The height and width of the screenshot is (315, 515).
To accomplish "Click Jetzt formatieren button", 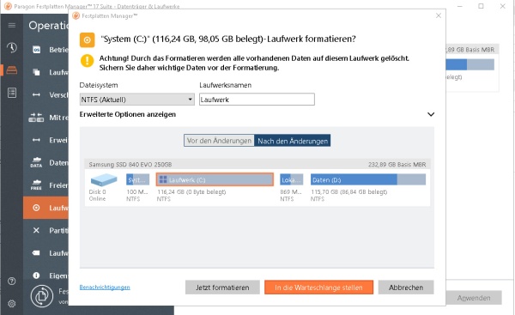I will [x=222, y=288].
